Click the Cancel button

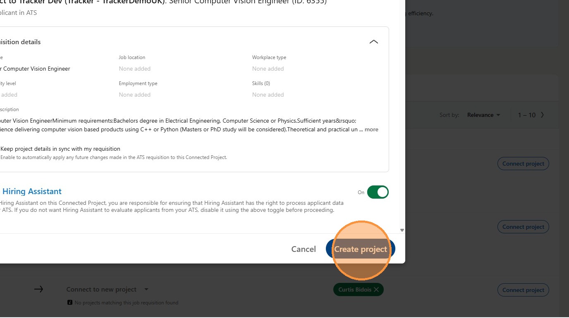click(x=303, y=249)
